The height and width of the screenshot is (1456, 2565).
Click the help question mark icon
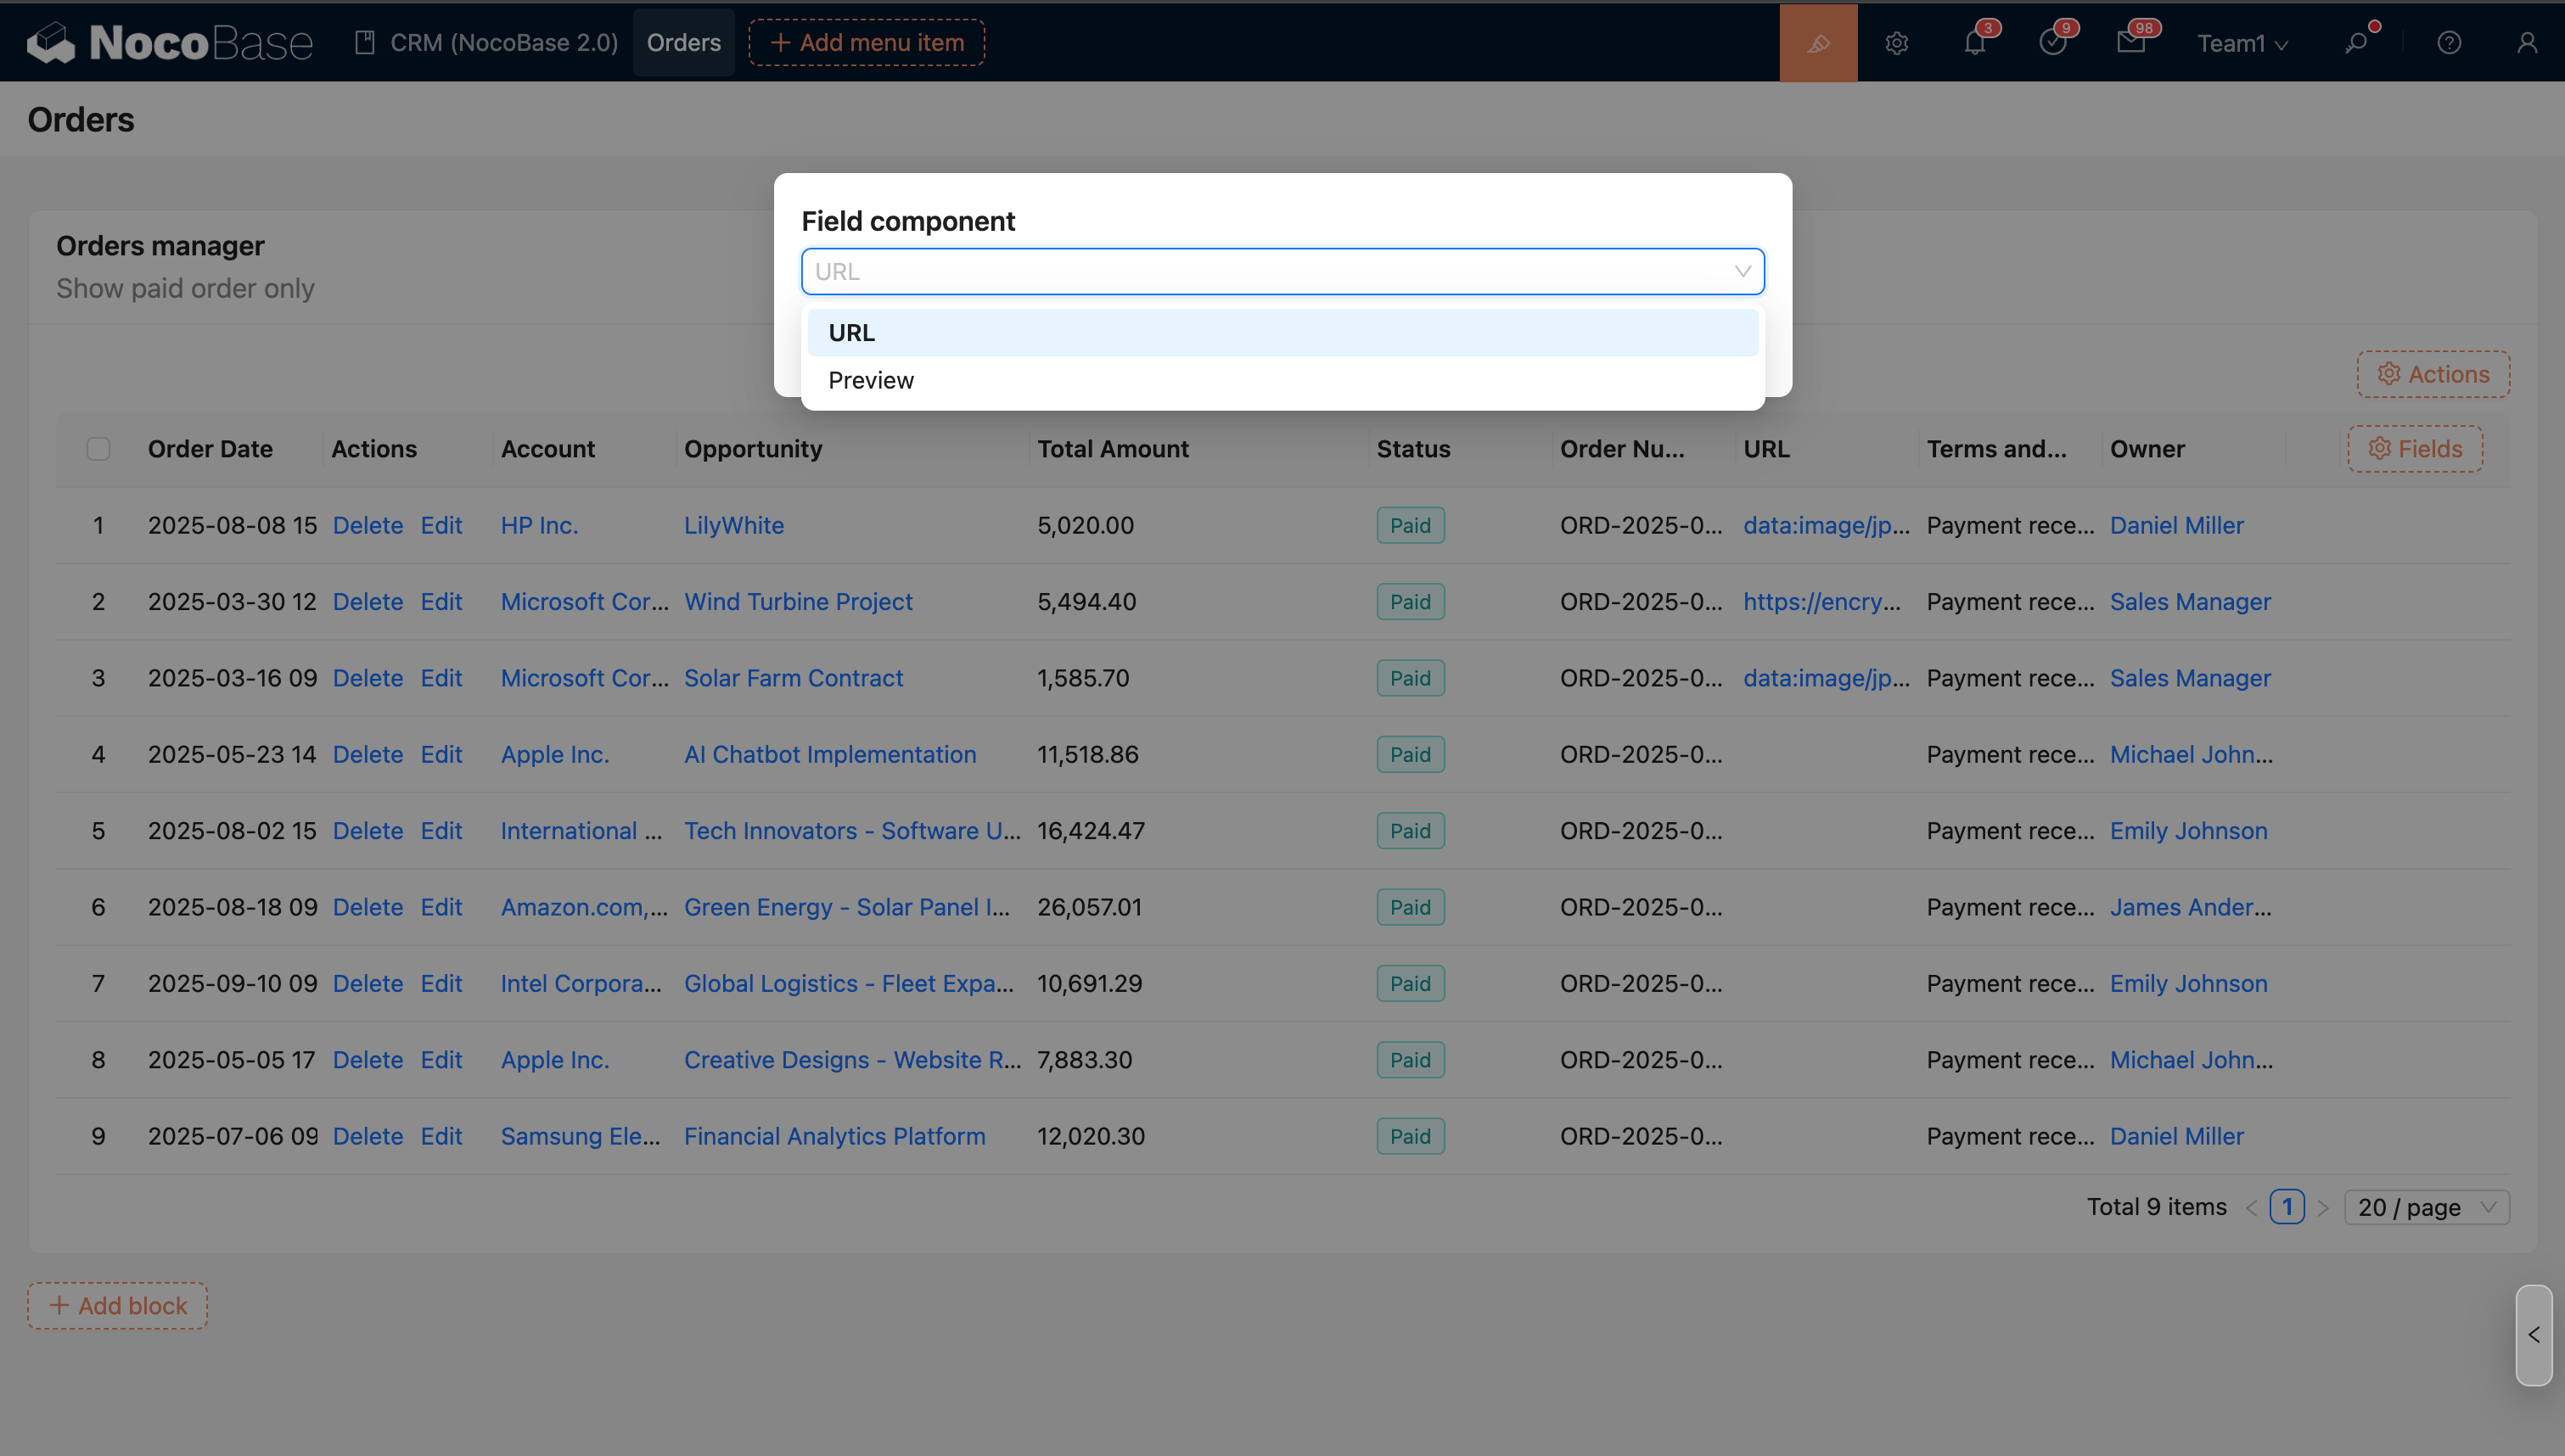pos(2449,43)
